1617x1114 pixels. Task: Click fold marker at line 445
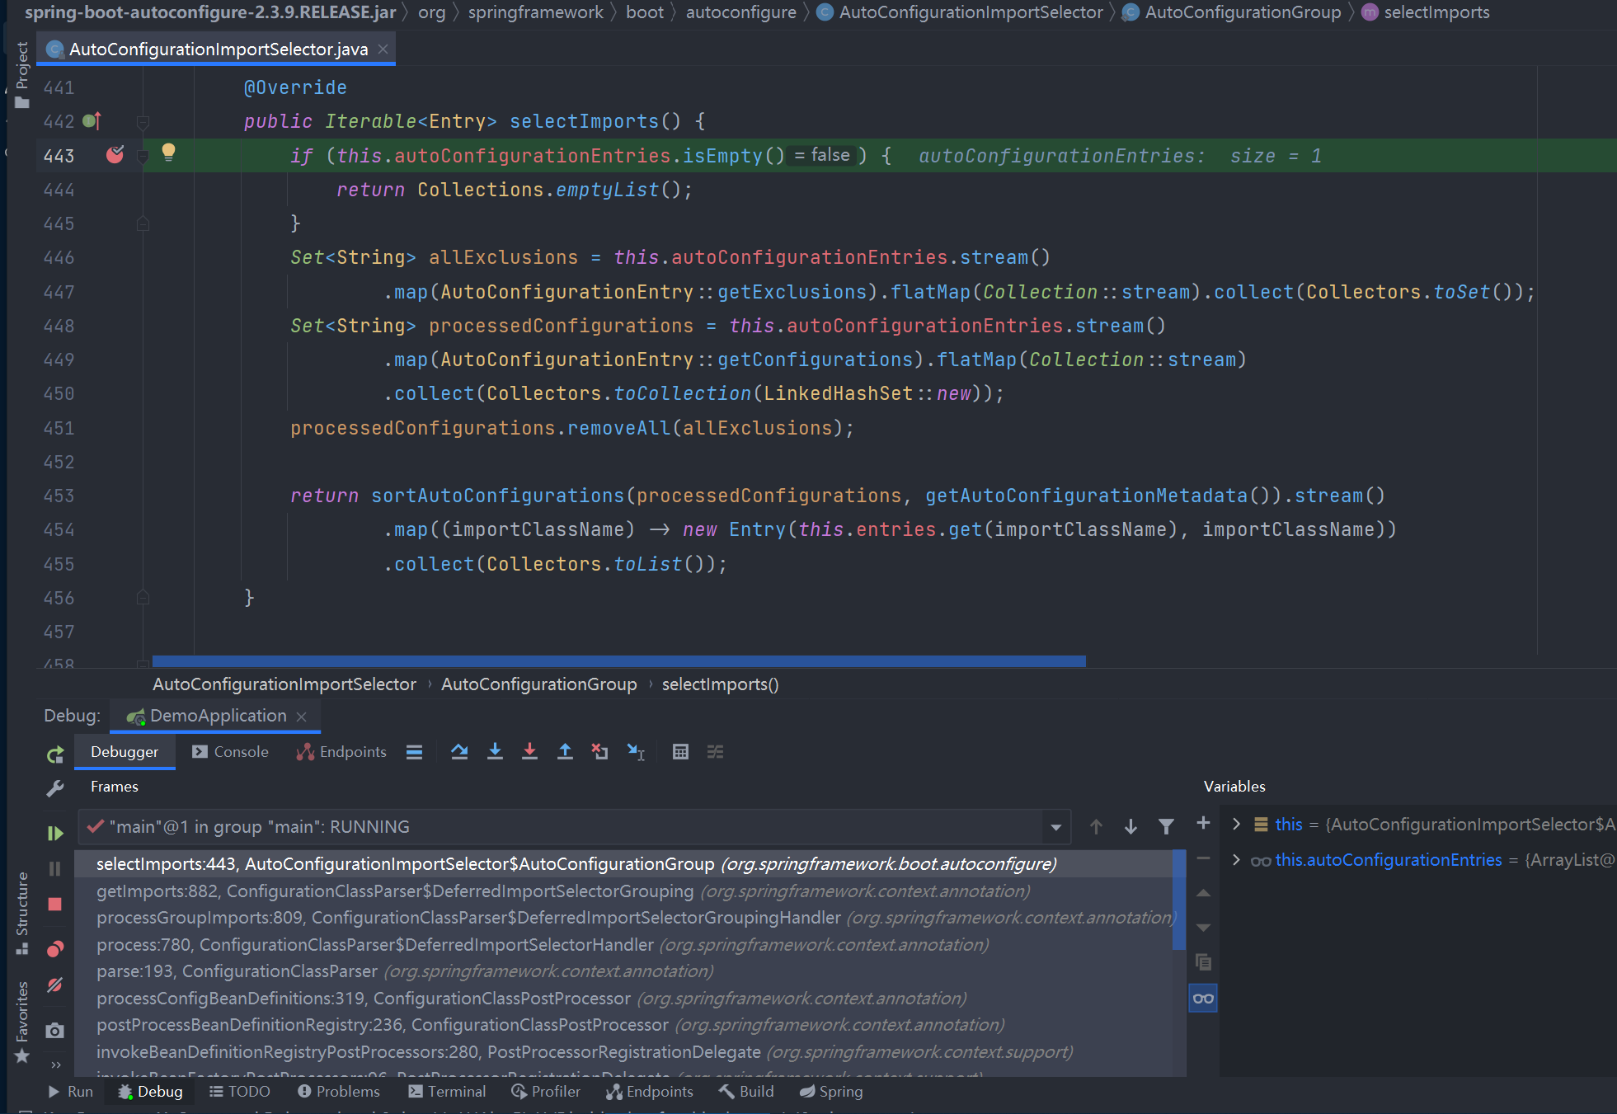(143, 223)
